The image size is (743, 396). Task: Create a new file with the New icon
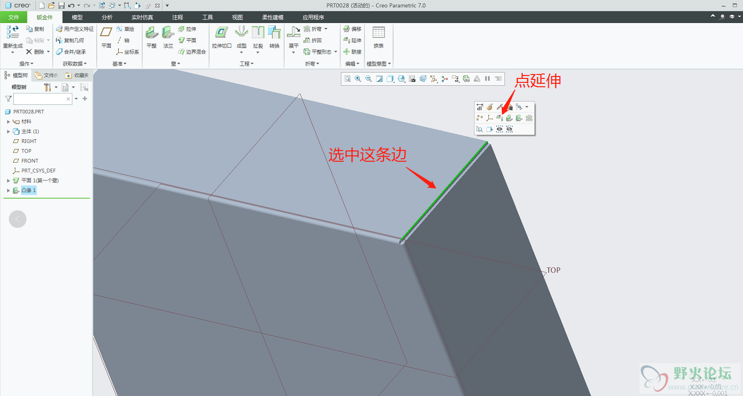(42, 5)
